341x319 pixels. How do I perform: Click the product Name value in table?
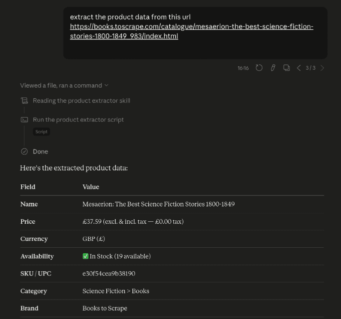click(158, 204)
